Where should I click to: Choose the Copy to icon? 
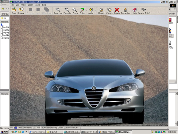(110, 11)
